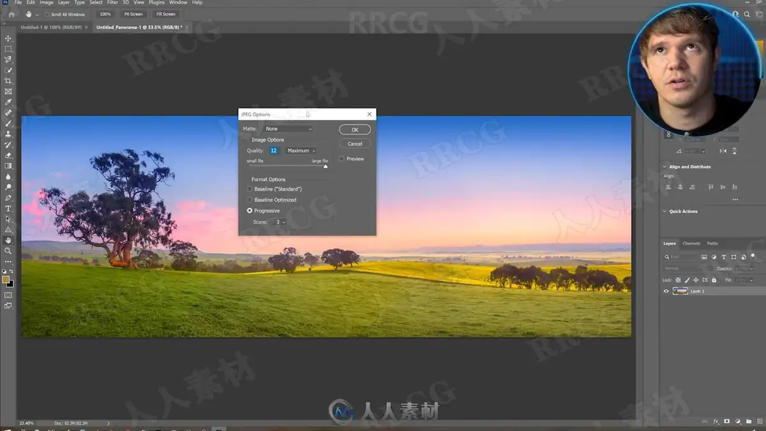Select the Eraser tool

click(x=8, y=155)
